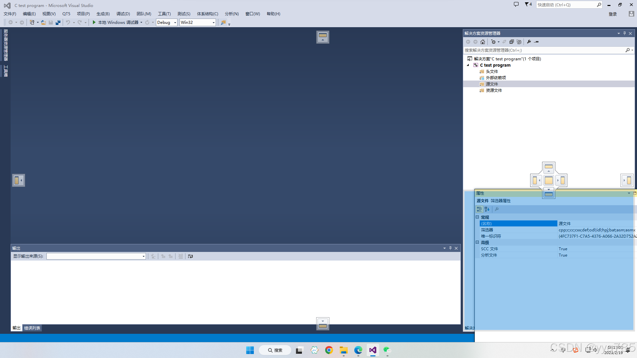
Task: Click the Alphabetical sort icon in Properties panel
Action: [x=486, y=209]
